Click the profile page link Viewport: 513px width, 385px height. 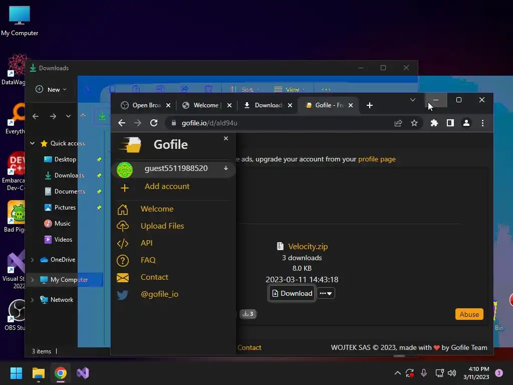click(377, 159)
